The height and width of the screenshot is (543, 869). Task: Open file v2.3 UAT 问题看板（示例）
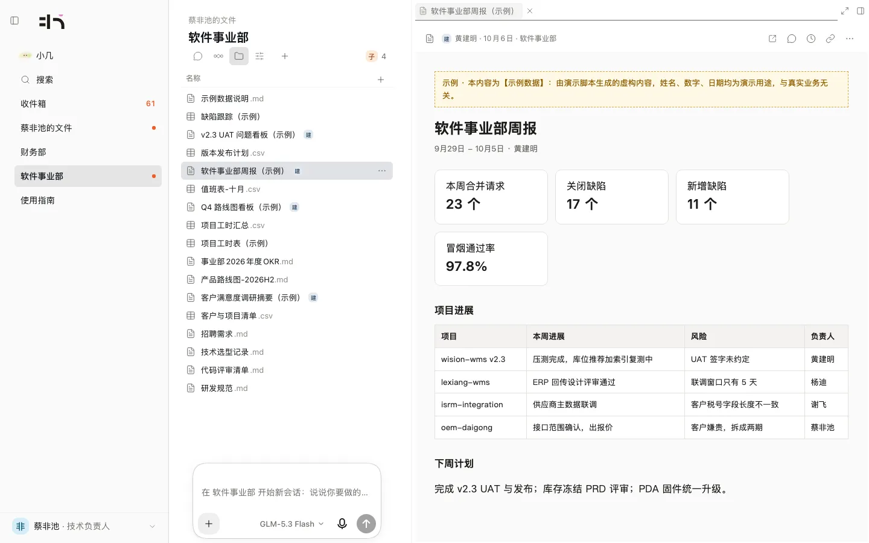click(x=287, y=135)
